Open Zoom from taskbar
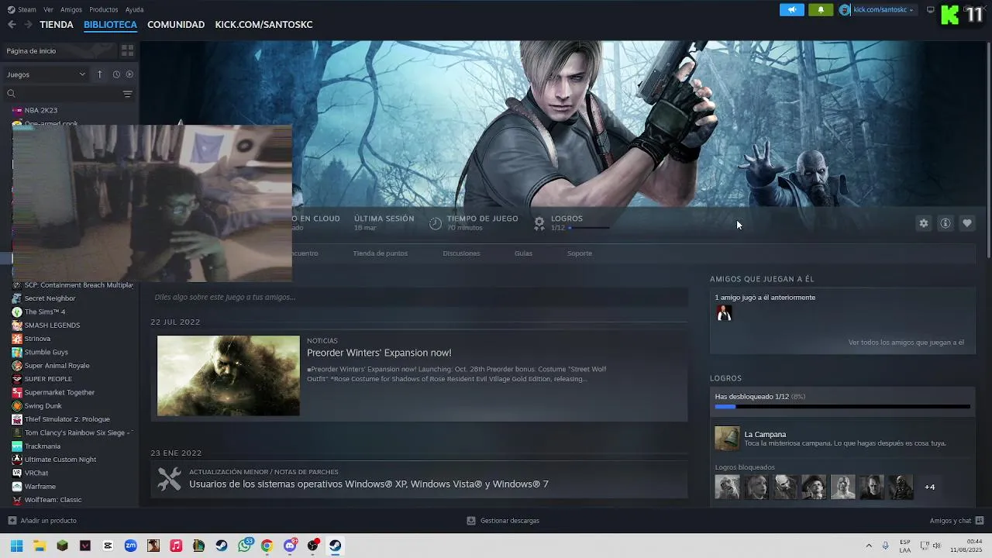 130,546
